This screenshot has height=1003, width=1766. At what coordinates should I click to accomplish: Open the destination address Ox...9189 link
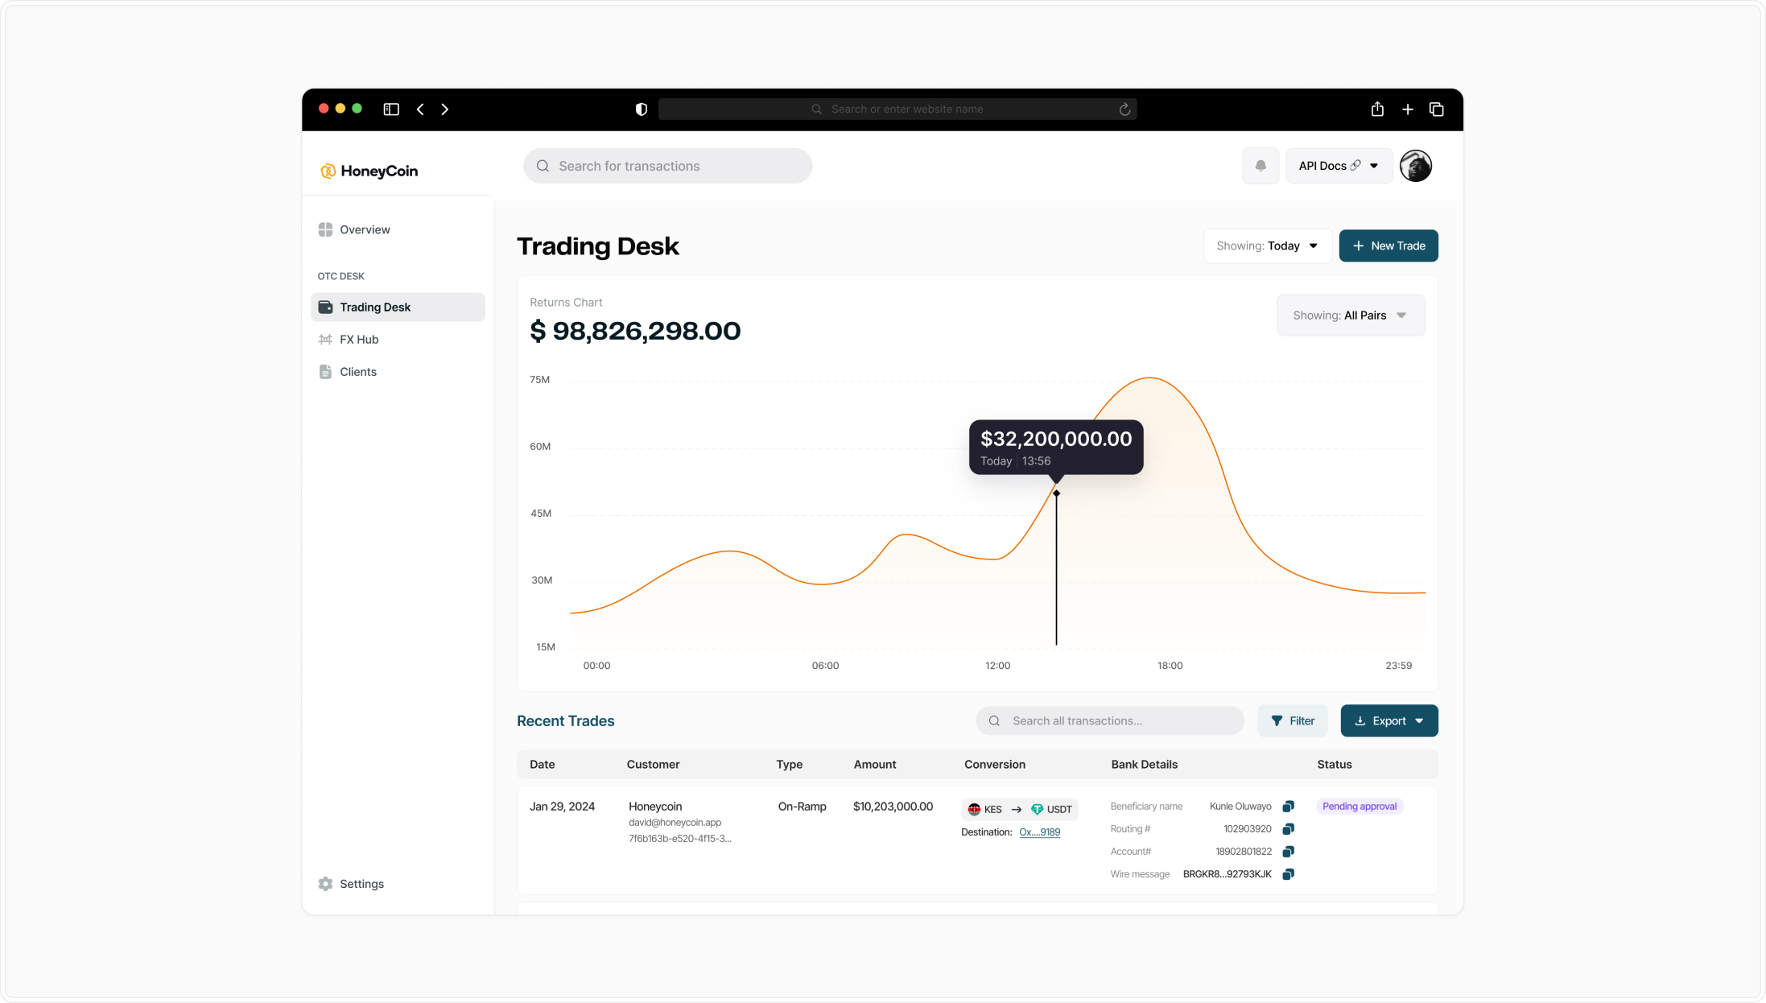point(1039,832)
